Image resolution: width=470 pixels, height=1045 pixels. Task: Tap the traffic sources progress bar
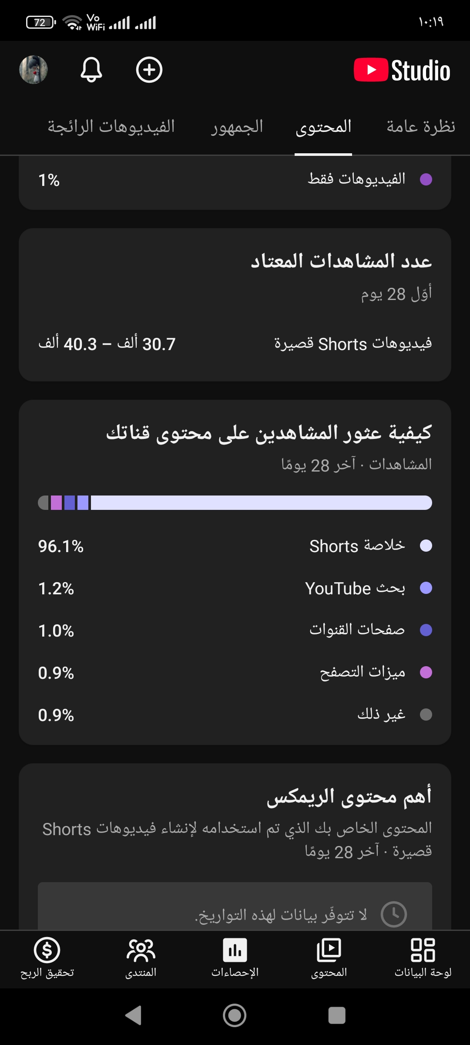pyautogui.click(x=235, y=502)
